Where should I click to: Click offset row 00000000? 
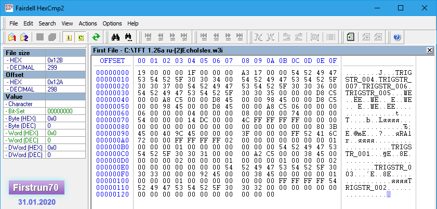click(x=113, y=73)
